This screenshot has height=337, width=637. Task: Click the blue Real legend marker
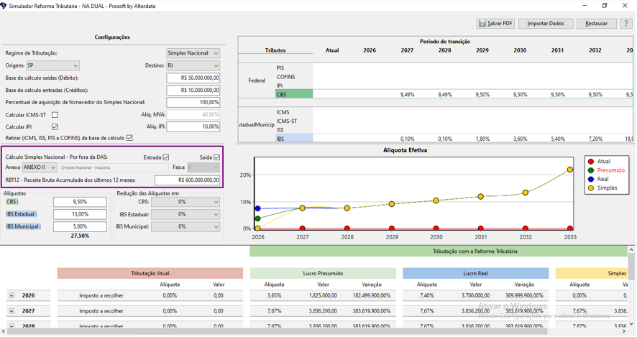(x=591, y=179)
